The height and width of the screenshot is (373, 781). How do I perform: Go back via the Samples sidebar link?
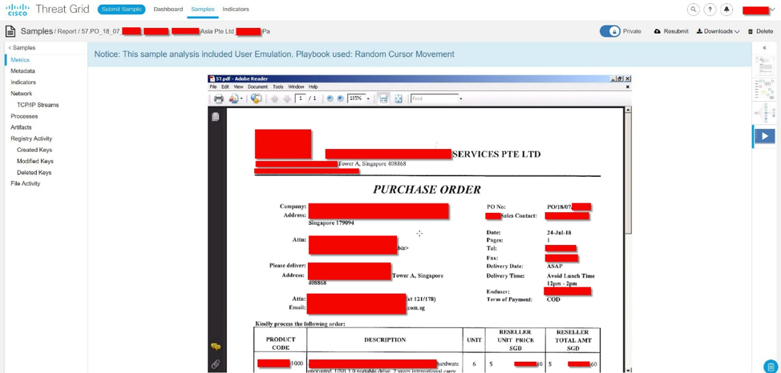tap(22, 48)
